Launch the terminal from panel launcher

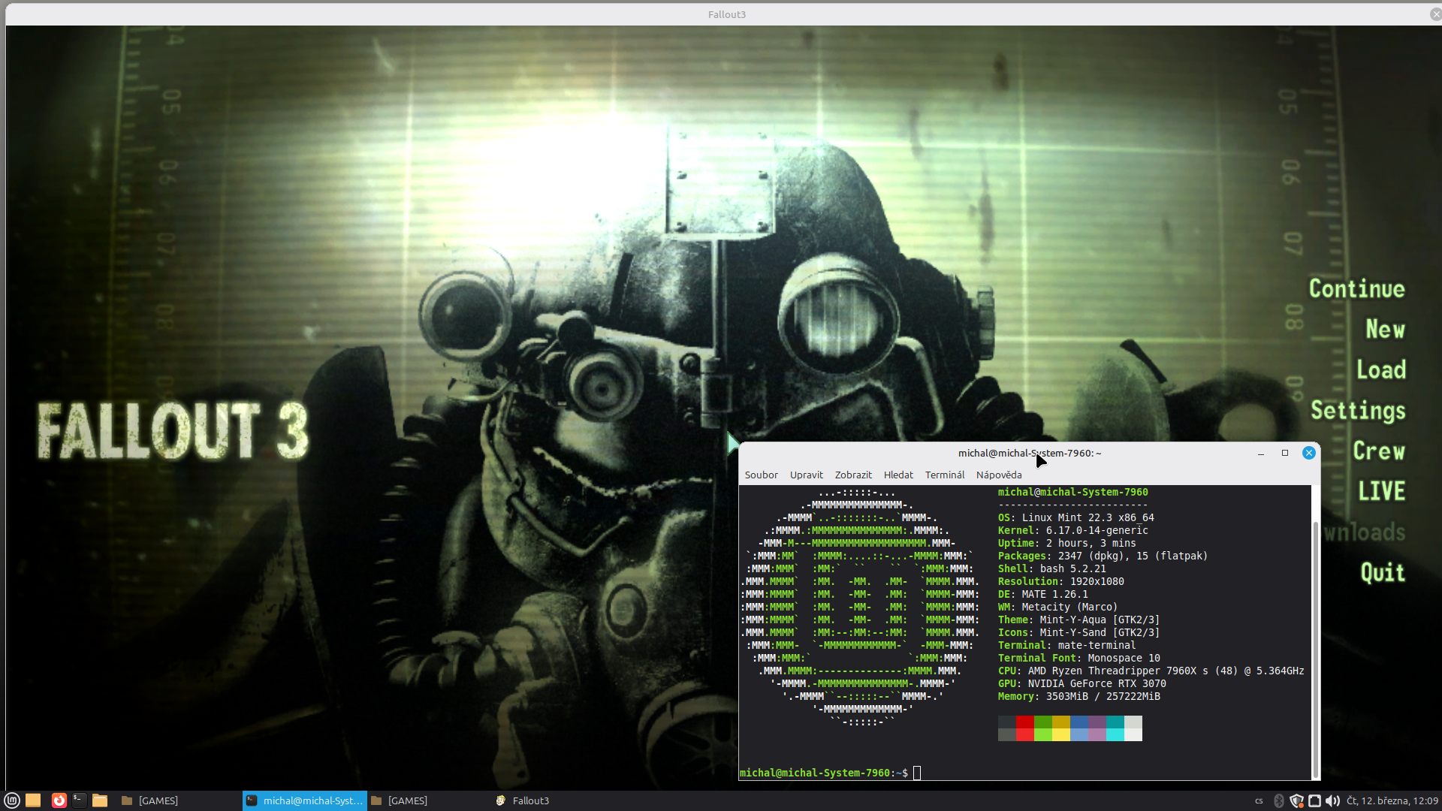click(x=79, y=800)
